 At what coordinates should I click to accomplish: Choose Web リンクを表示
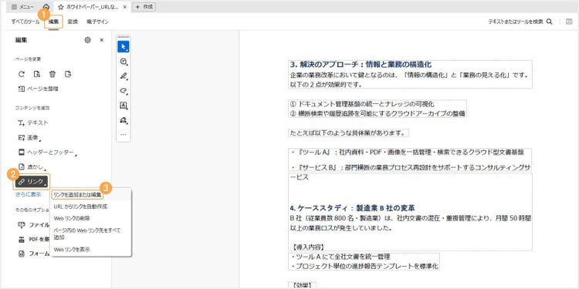72,250
